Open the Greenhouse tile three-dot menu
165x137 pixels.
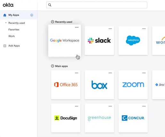110,106
